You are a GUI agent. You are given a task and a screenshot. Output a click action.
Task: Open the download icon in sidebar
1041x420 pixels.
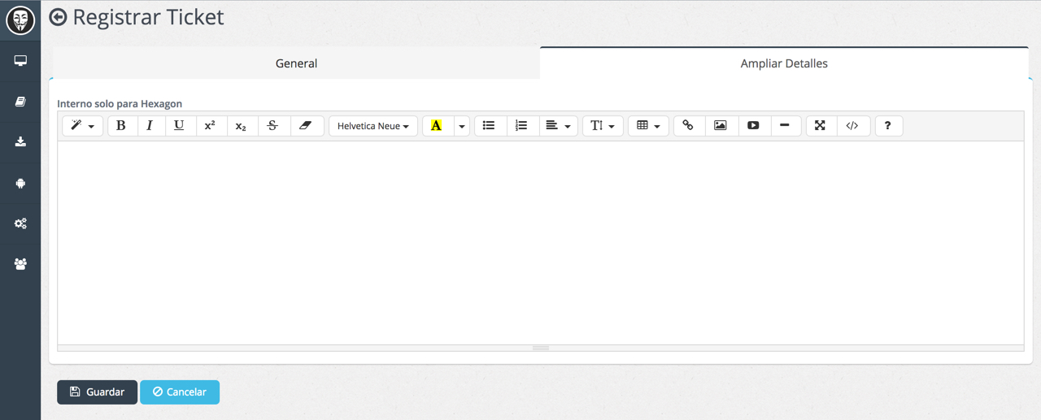click(x=20, y=142)
